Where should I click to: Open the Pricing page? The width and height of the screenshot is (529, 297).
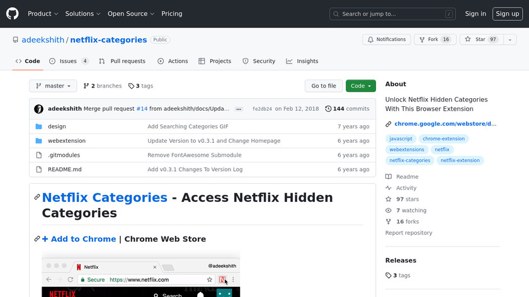(x=172, y=14)
